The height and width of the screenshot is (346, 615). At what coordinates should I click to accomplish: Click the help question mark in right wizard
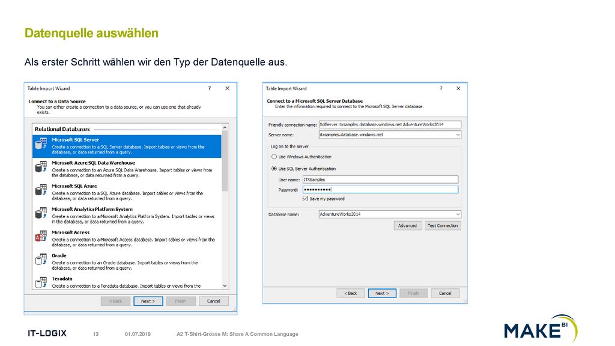tap(441, 88)
